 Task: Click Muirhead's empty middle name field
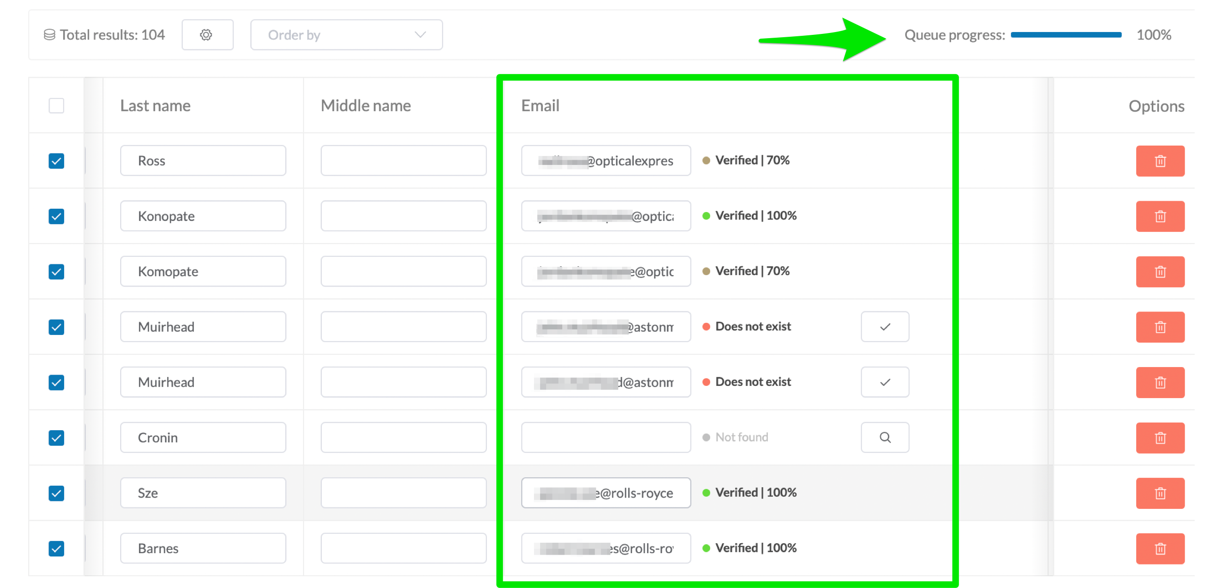403,327
